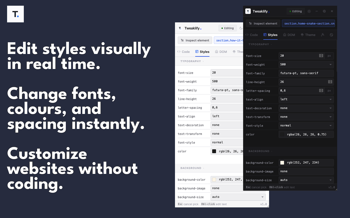Open the text color swatch in the light panel
The height and width of the screenshot is (218, 350).
(x=214, y=151)
